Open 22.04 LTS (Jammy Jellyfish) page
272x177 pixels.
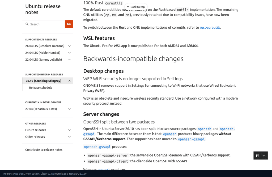[x=44, y=60]
